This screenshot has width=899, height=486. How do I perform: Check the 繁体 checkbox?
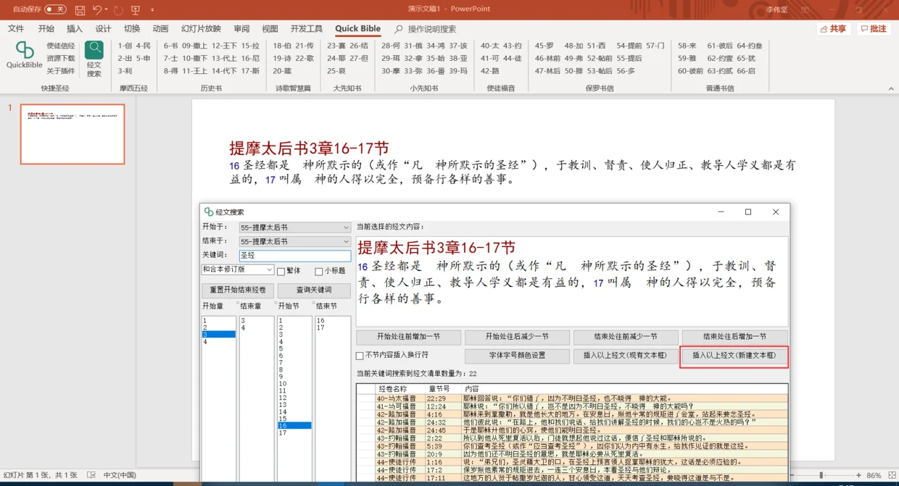pos(281,272)
